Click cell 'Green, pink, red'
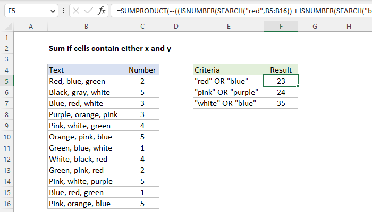The width and height of the screenshot is (372, 212). 86,170
